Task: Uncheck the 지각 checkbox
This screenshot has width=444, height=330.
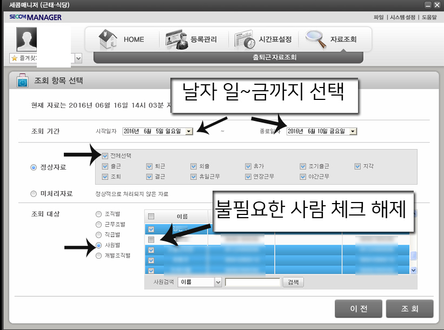Action: pos(357,166)
